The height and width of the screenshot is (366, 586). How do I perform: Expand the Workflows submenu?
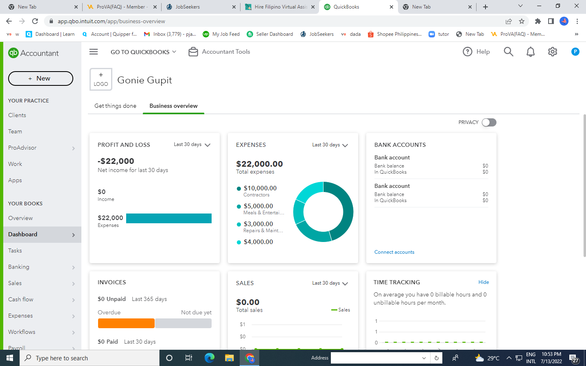click(x=74, y=332)
